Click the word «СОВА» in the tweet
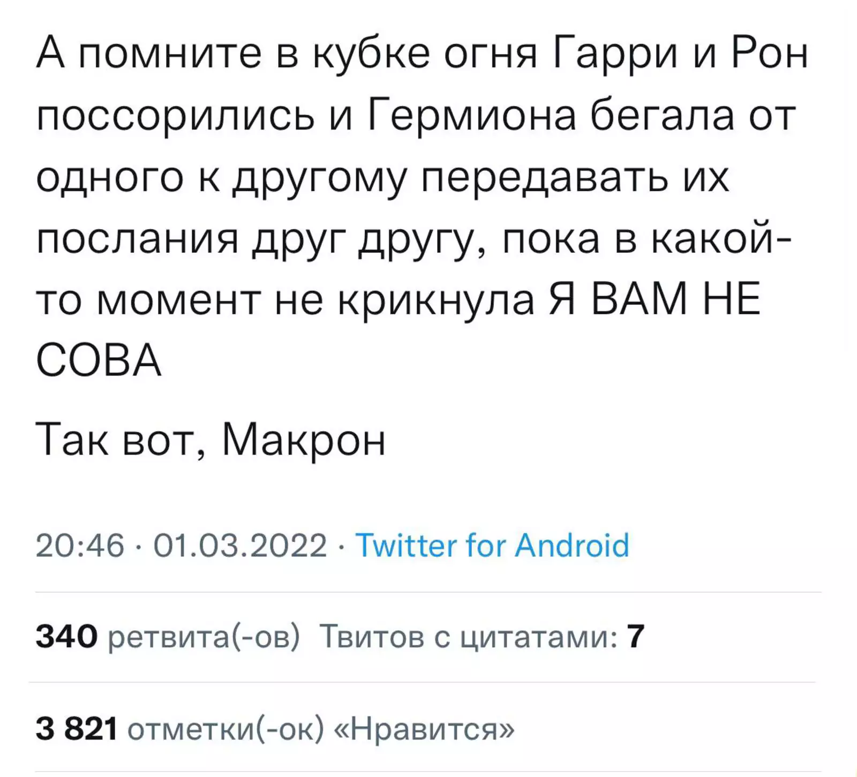Image resolution: width=857 pixels, height=777 pixels. click(x=99, y=361)
